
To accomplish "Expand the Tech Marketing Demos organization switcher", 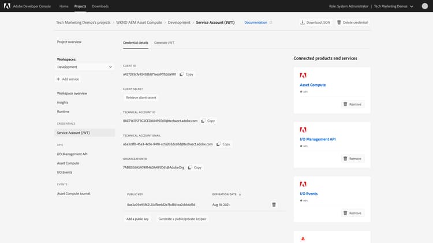I will pos(394,6).
